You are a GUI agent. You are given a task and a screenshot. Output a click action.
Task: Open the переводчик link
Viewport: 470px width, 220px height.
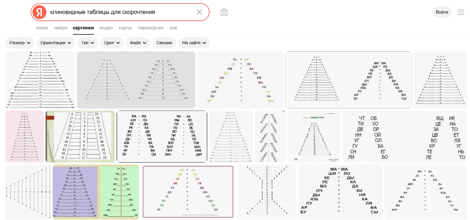click(x=150, y=28)
